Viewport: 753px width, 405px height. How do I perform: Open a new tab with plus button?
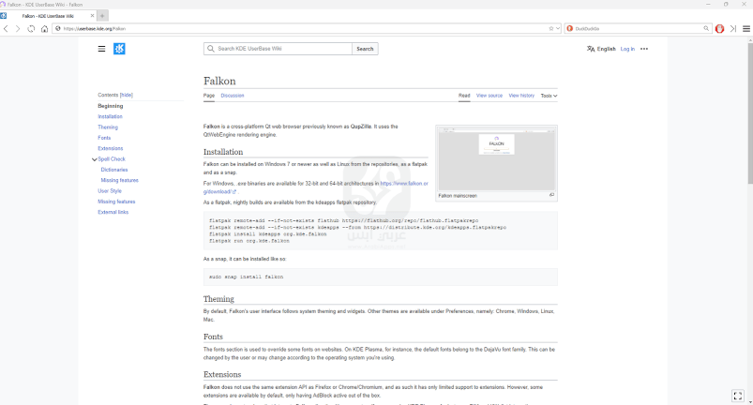(102, 16)
